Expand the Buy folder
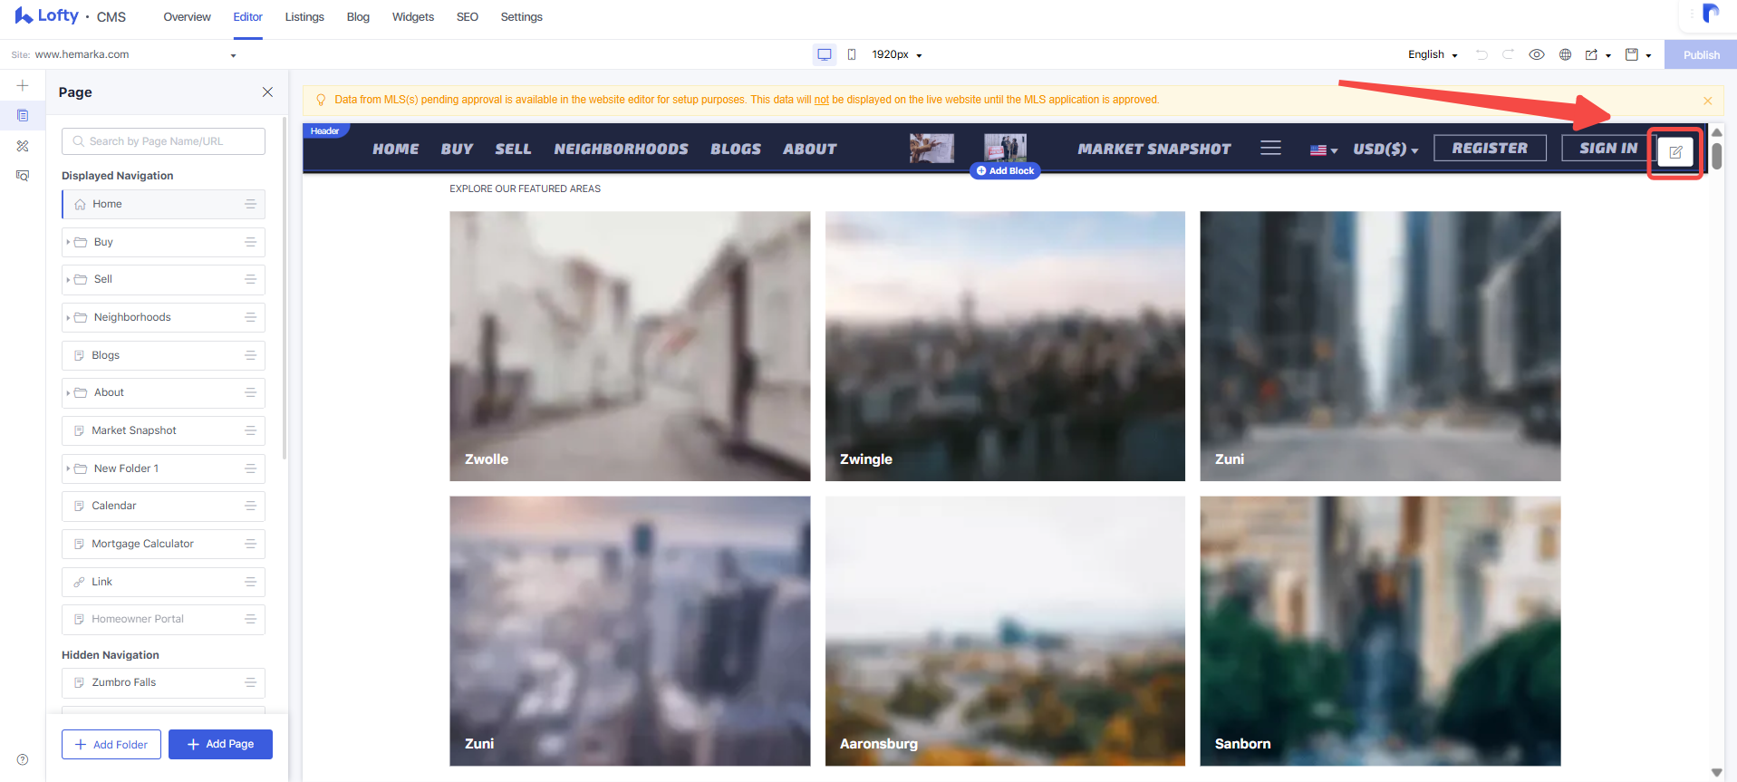 click(68, 242)
